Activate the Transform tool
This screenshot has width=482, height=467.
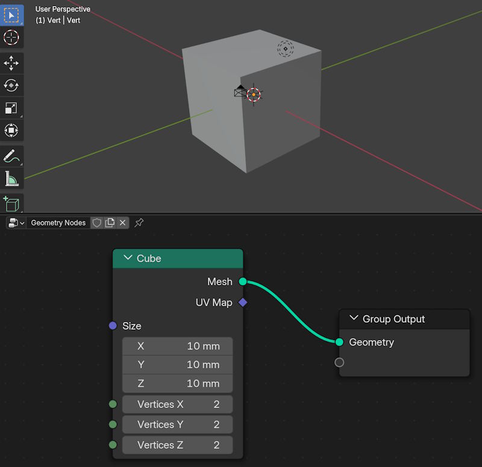(x=11, y=130)
